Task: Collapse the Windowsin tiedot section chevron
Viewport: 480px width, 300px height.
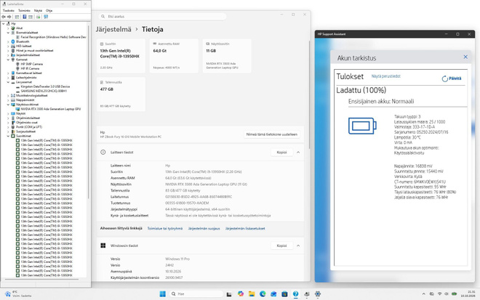Action: tap(298, 246)
